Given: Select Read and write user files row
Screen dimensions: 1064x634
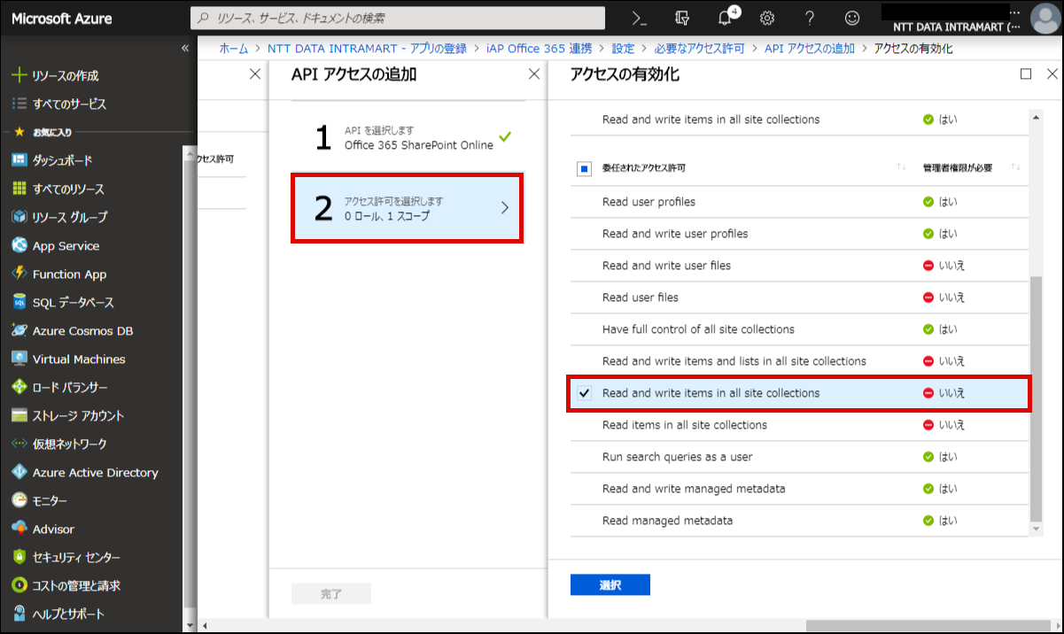Looking at the screenshot, I should [798, 266].
